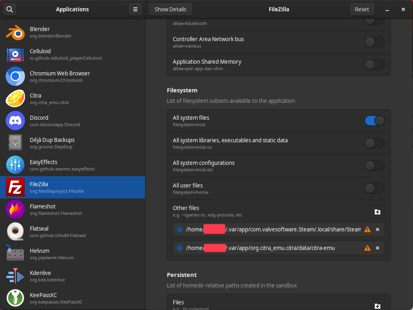Select Blender in applications list
This screenshot has width=413, height=310.
(73, 32)
